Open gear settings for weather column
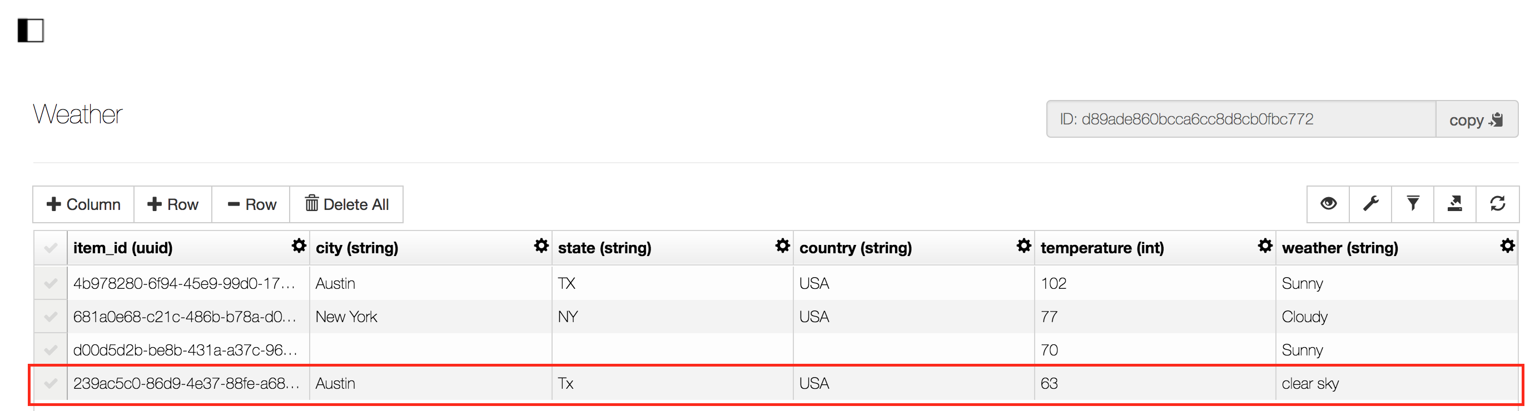This screenshot has width=1530, height=411. pos(1507,246)
